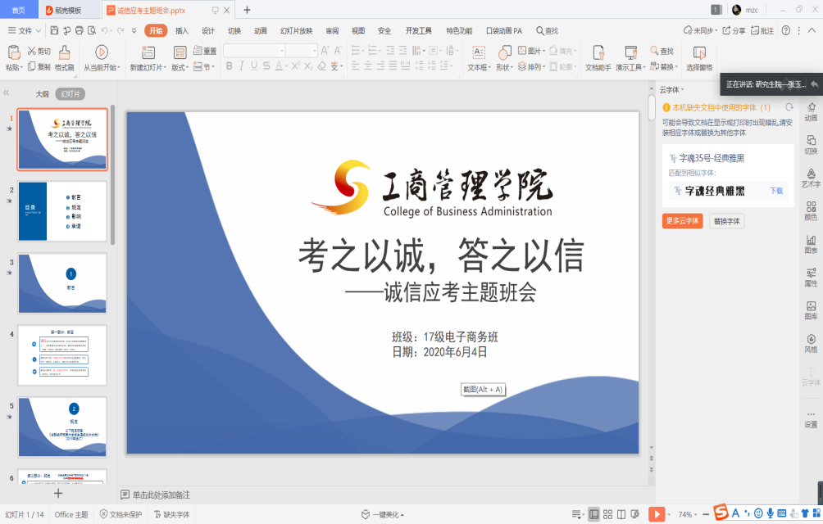The width and height of the screenshot is (823, 524).
Task: Expand the font name combo box
Action: (282, 51)
